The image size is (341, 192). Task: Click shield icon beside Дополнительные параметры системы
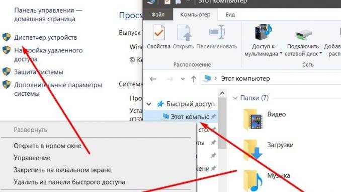pos(7,84)
